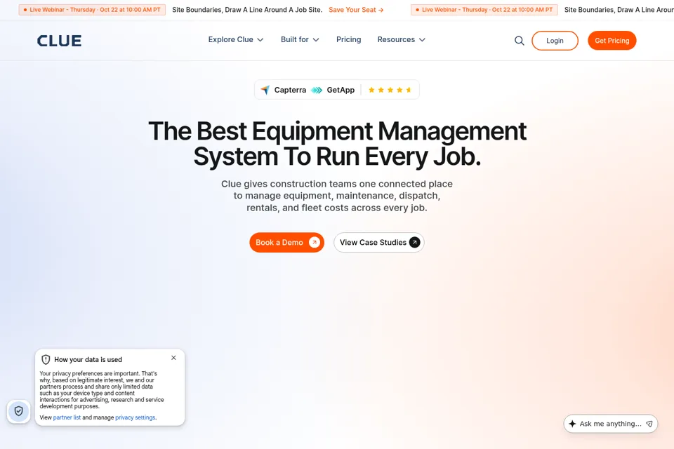Screen dimensions: 674x449
Task: Close the data usage privacy popup
Action: 173,358
